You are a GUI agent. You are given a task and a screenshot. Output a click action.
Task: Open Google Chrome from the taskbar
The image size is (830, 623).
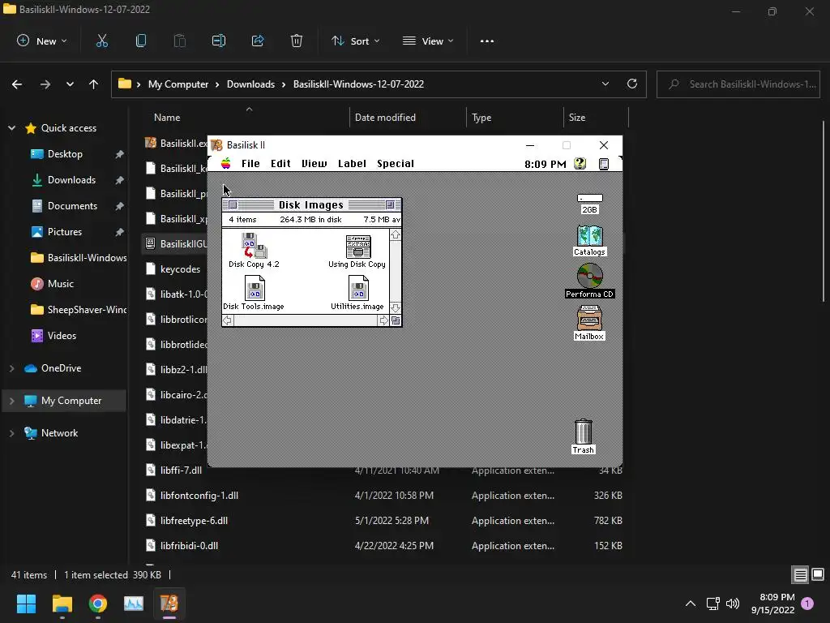[98, 604]
